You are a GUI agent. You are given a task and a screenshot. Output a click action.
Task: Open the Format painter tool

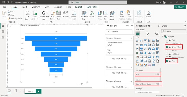pos(15,19)
